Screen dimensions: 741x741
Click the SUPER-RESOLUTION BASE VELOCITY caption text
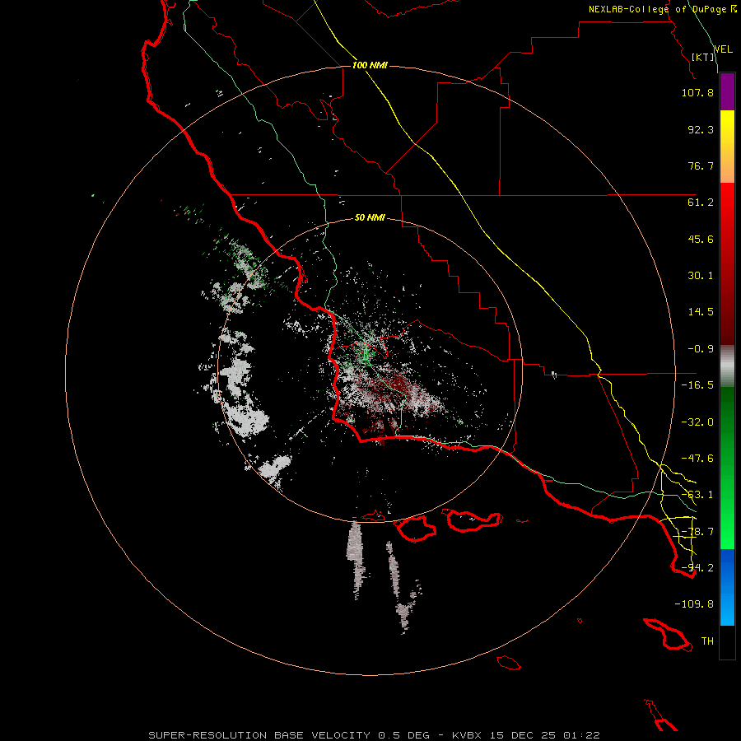point(259,735)
